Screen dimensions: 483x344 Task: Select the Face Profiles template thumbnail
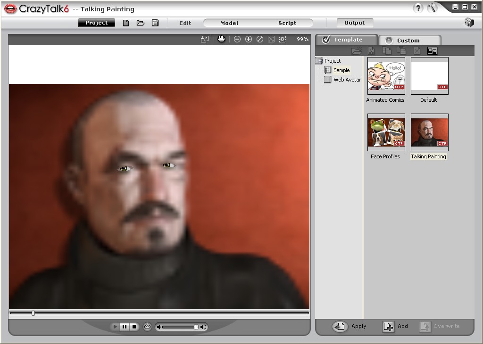click(x=386, y=132)
